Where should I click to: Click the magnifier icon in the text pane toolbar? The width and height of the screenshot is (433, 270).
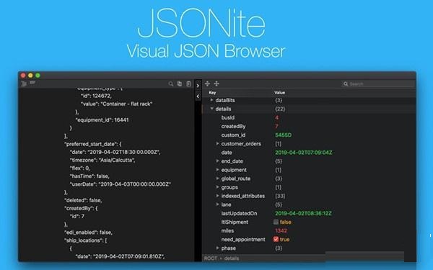click(171, 84)
